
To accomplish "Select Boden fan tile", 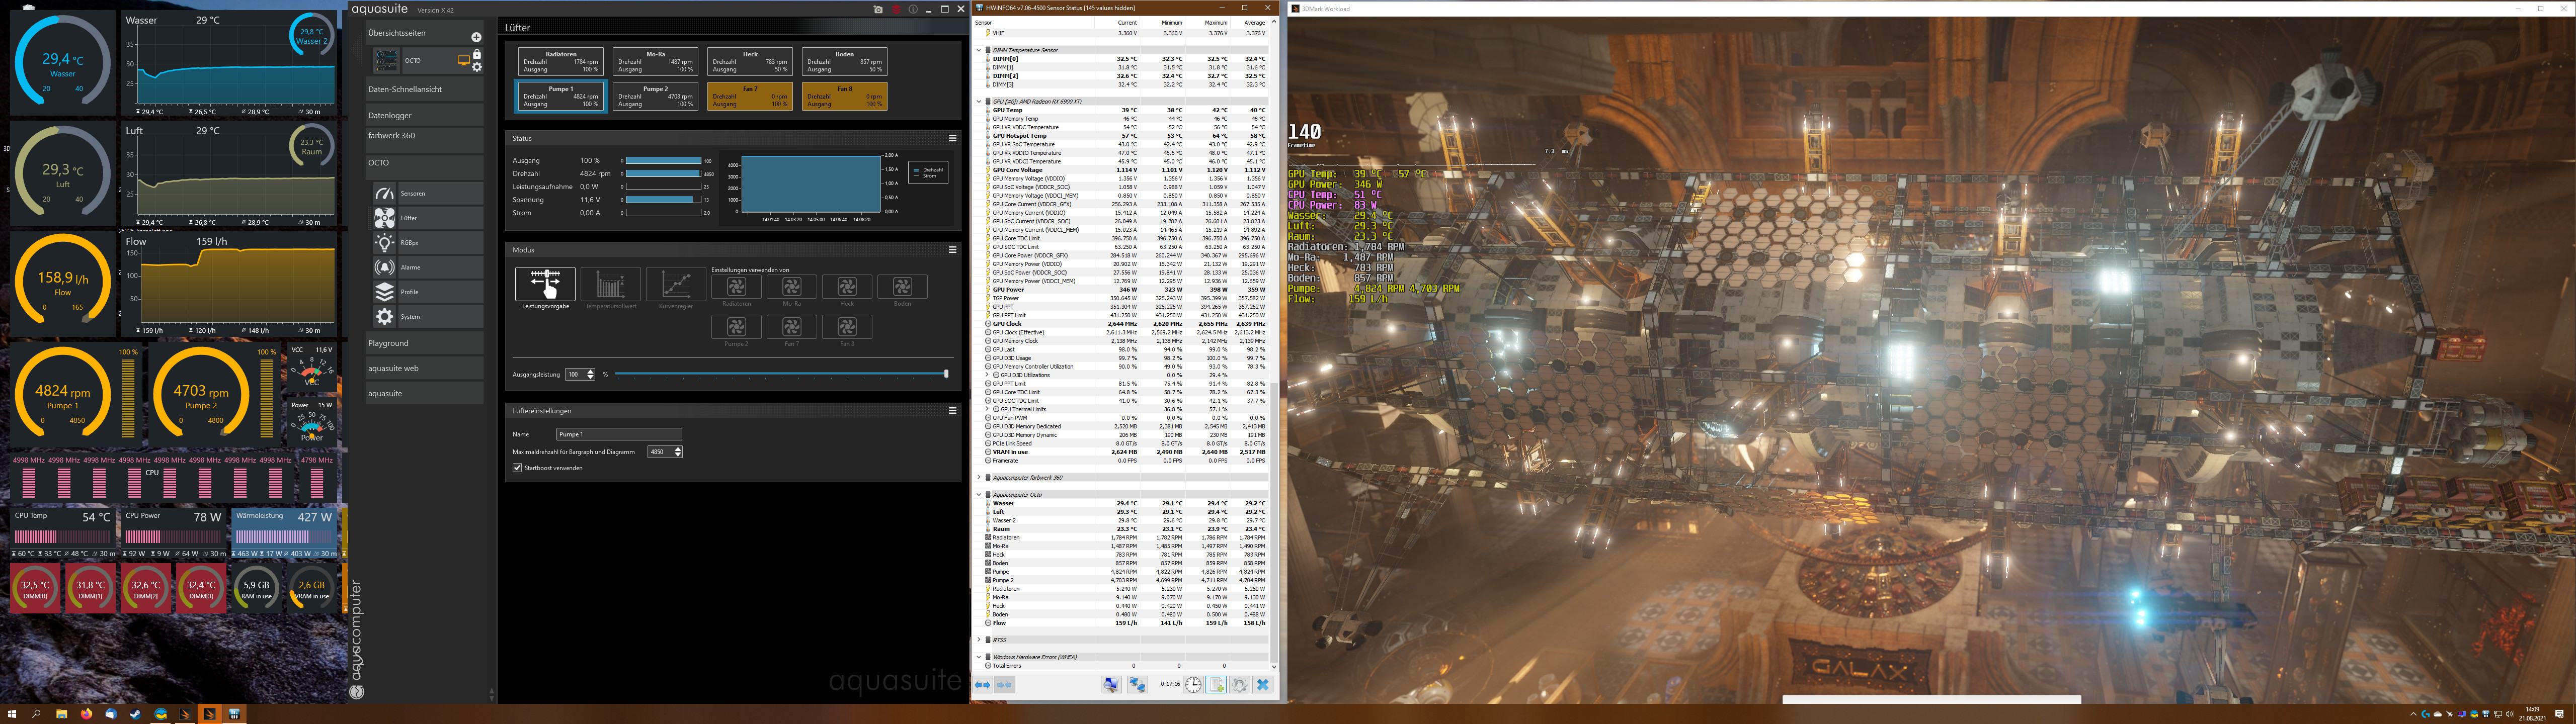I will pos(844,62).
